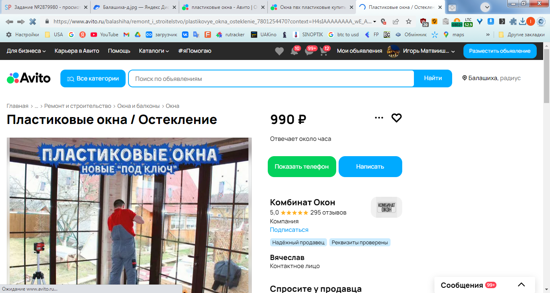Open messages chat icon with 99+ badge
This screenshot has height=293, width=550.
pyautogui.click(x=309, y=52)
